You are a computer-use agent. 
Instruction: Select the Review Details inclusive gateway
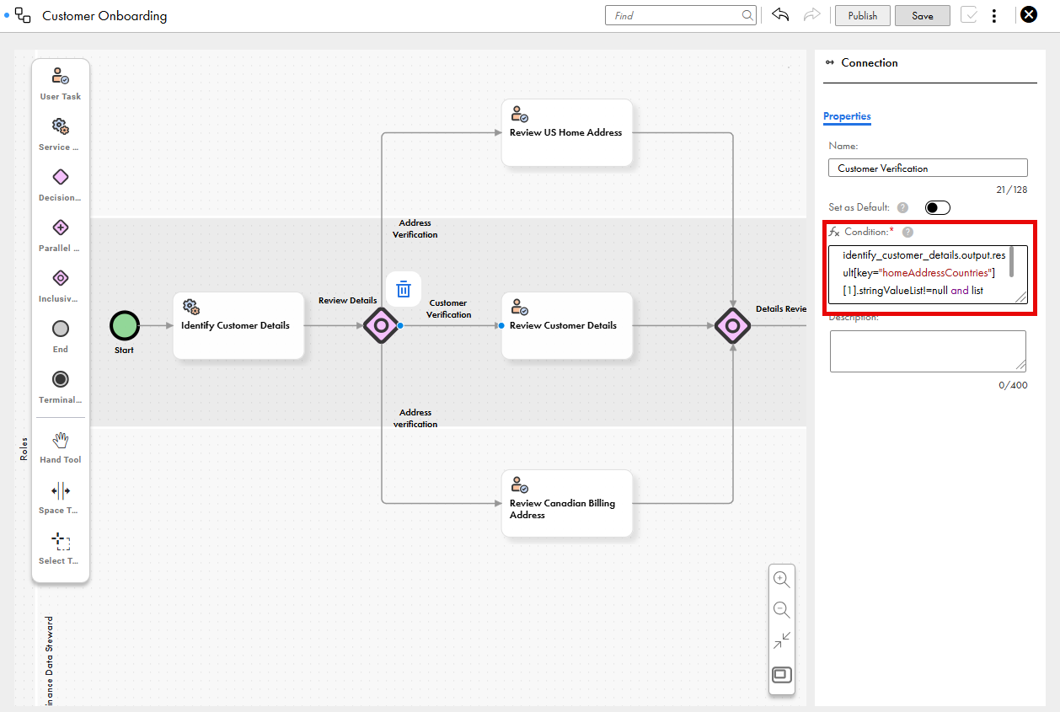tap(381, 325)
